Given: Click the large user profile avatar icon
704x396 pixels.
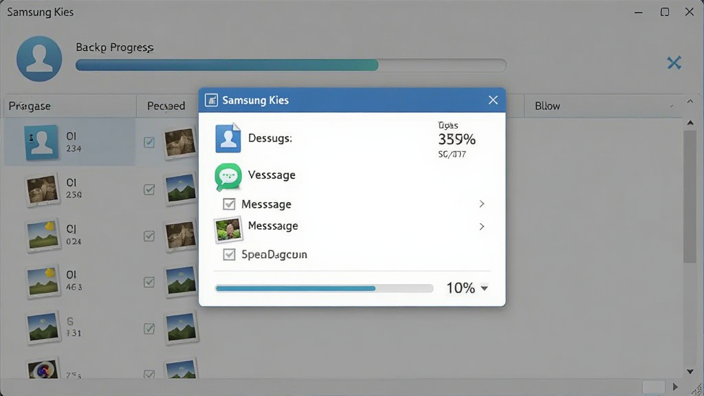Looking at the screenshot, I should pos(39,59).
